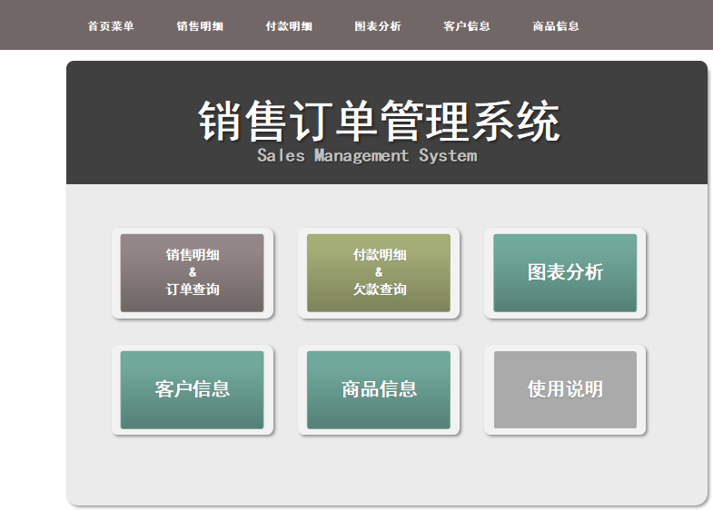Click the 销售订单管理系统 title text
This screenshot has width=713, height=510.
click(x=379, y=122)
